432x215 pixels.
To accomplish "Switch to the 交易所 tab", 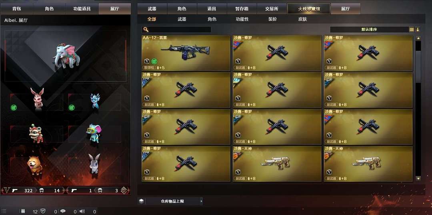I will click(272, 9).
